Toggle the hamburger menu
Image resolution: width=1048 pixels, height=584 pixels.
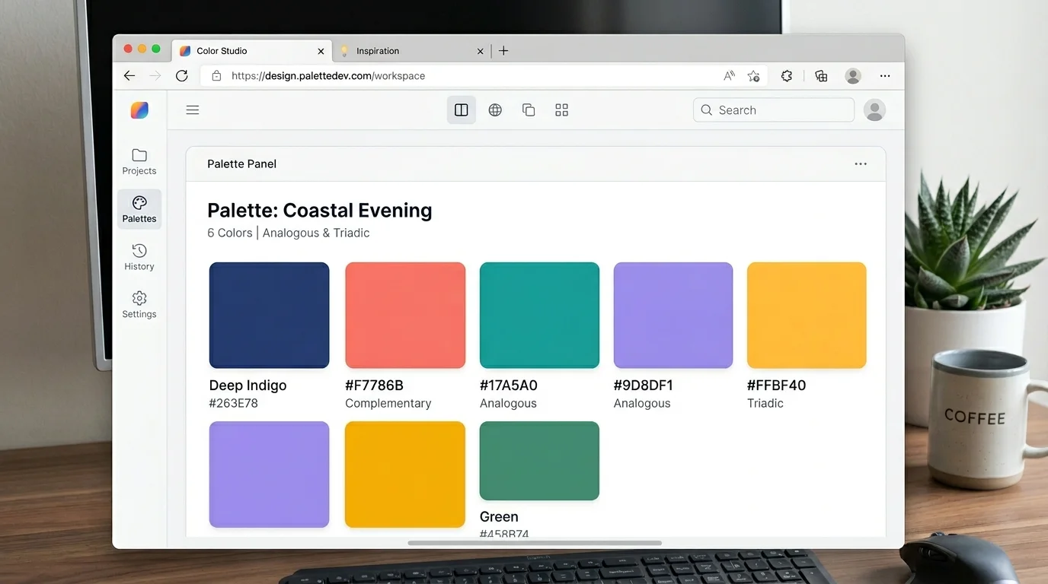click(x=192, y=109)
